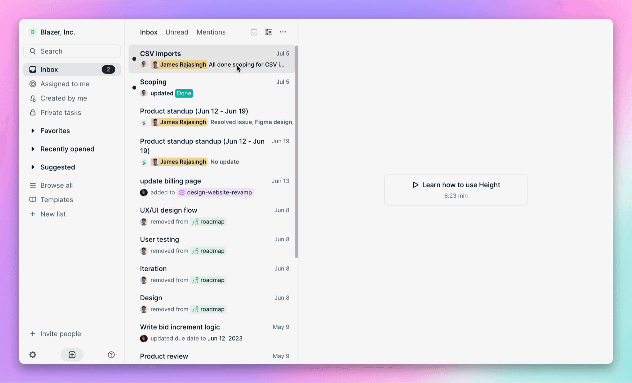The height and width of the screenshot is (383, 632).
Task: Open the Scoping notification
Action: pos(212,88)
